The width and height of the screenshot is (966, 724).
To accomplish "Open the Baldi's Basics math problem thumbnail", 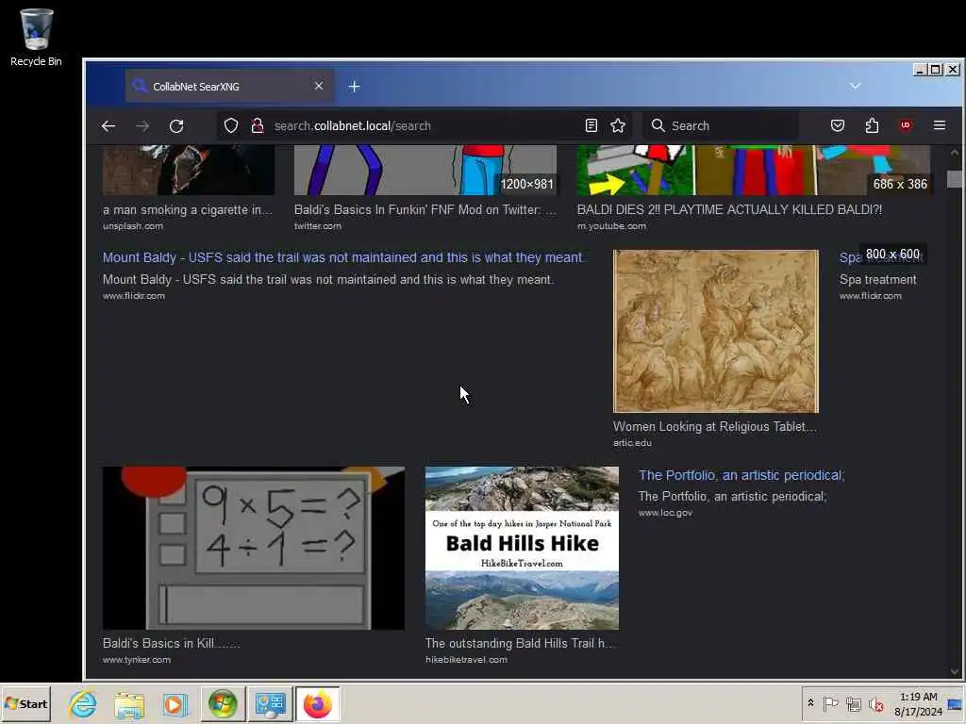I will coord(254,548).
